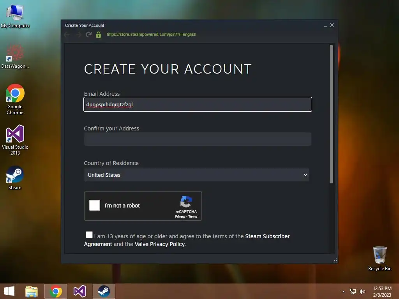The height and width of the screenshot is (299, 399).
Task: Open File Explorer in taskbar
Action: [32, 291]
